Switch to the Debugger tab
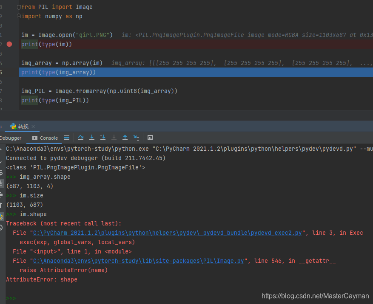 [x=11, y=138]
